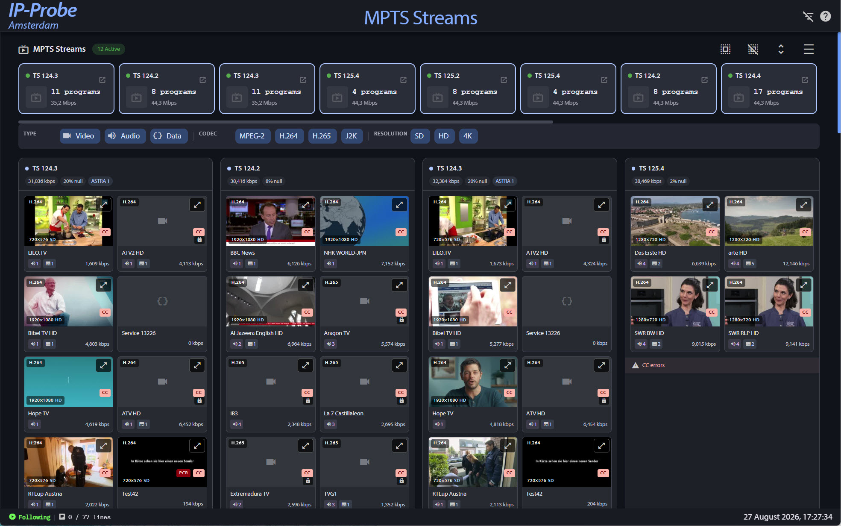Viewport: 841px width, 526px height.
Task: Click audio tracks badge of arte HD
Action: click(x=735, y=264)
